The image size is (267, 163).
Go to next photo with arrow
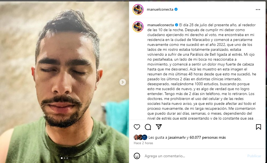(x=123, y=82)
